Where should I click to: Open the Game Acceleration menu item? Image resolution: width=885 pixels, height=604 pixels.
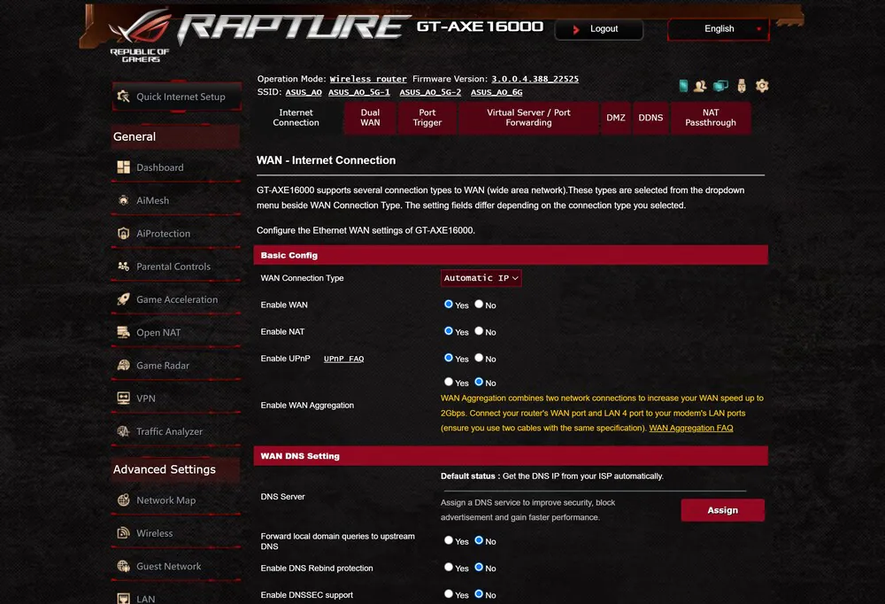point(176,299)
